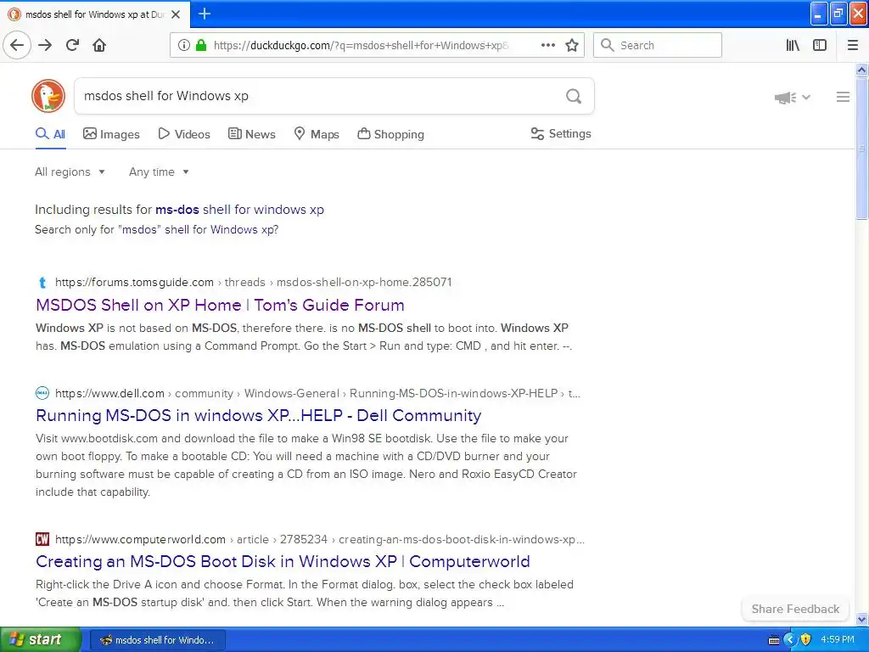
Task: Click the security shield tray icon
Action: coord(806,640)
